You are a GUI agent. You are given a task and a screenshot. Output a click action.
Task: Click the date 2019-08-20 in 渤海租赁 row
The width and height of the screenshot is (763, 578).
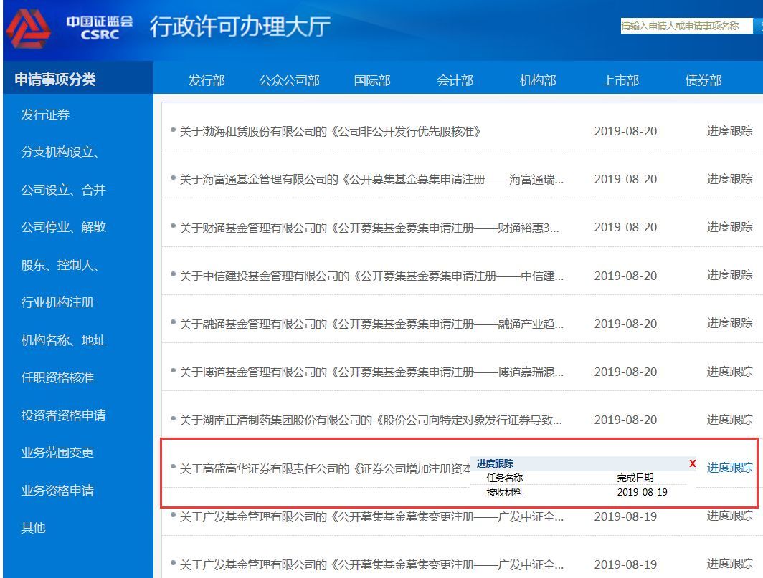[x=625, y=131]
